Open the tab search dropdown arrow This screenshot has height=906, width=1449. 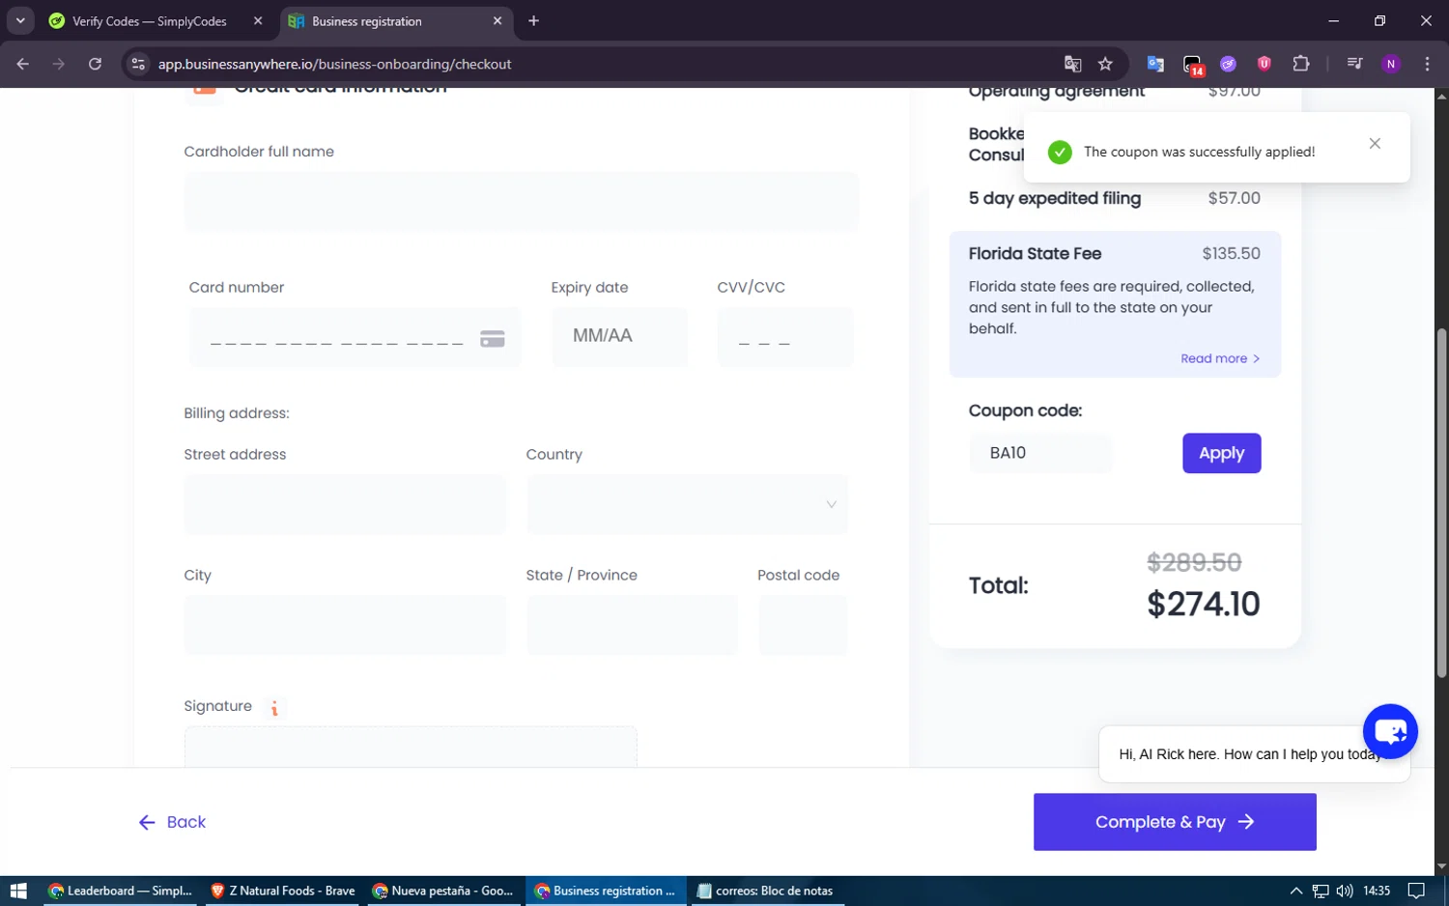[x=20, y=20]
